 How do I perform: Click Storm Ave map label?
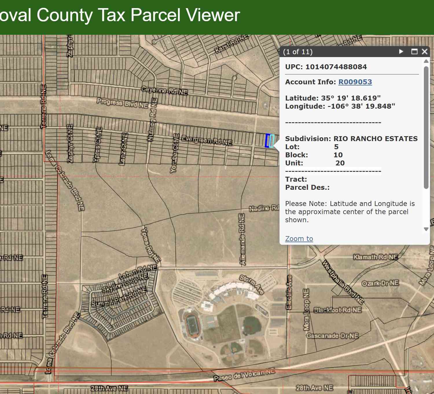tap(251, 285)
